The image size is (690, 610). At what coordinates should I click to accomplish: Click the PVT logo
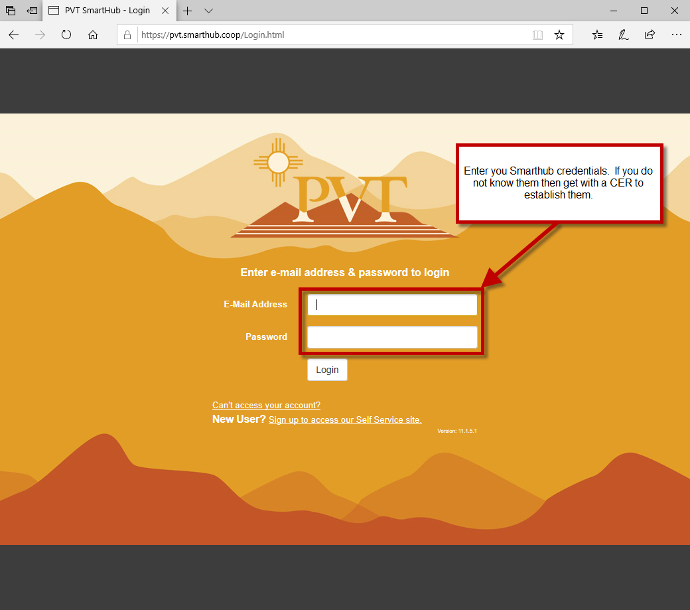tap(344, 189)
